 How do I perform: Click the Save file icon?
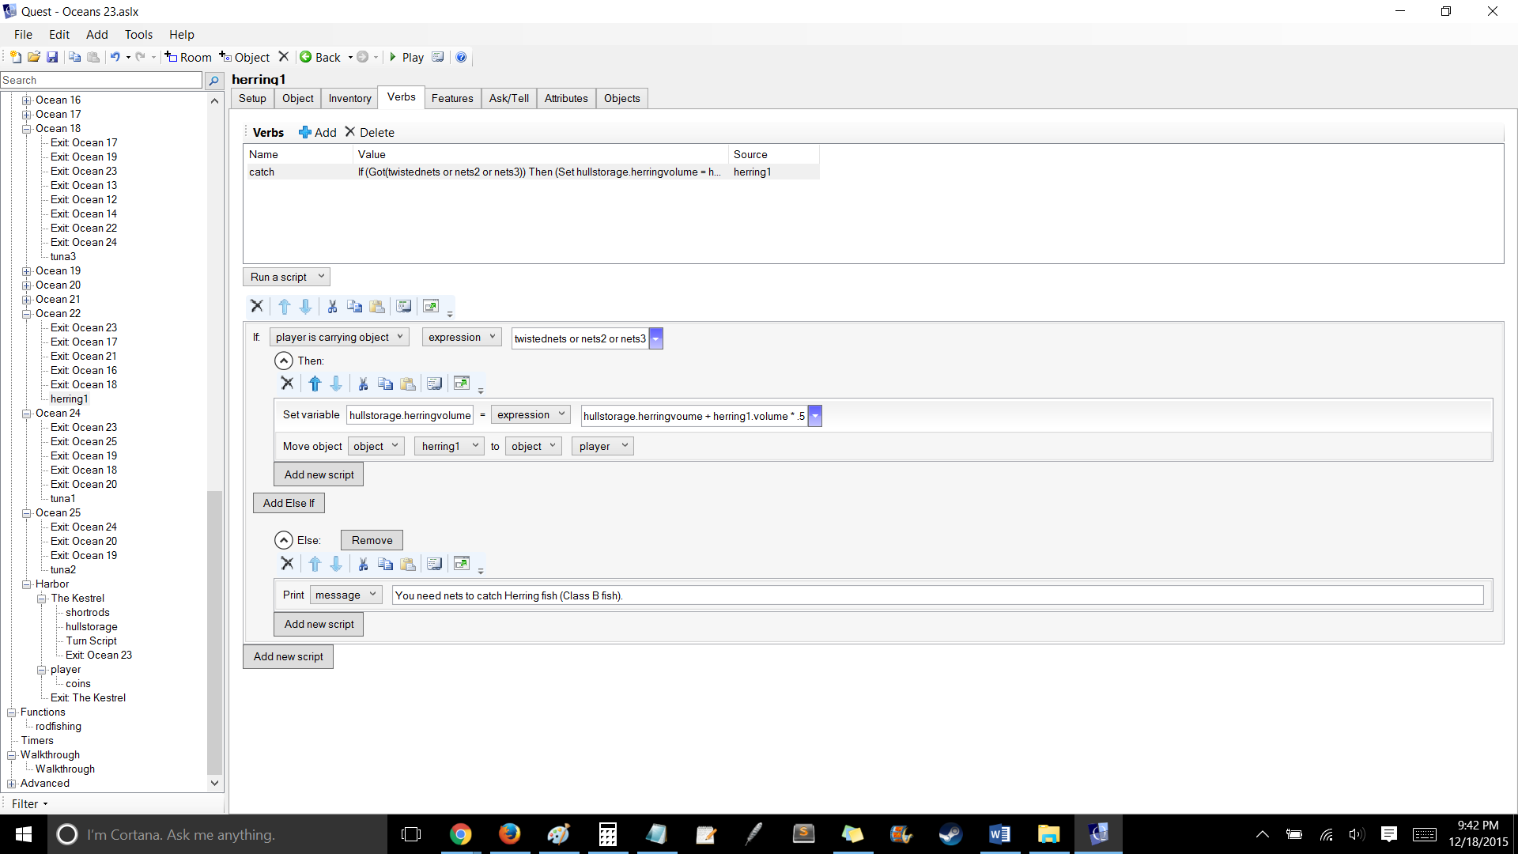point(52,57)
